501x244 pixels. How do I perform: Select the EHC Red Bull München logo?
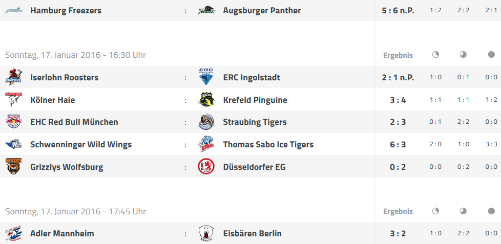click(13, 122)
